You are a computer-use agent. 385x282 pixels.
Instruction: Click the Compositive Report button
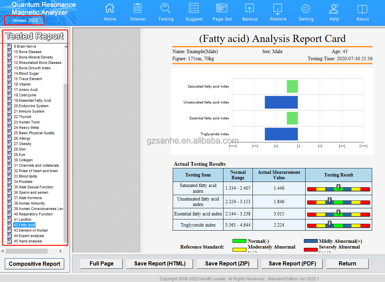(34, 264)
